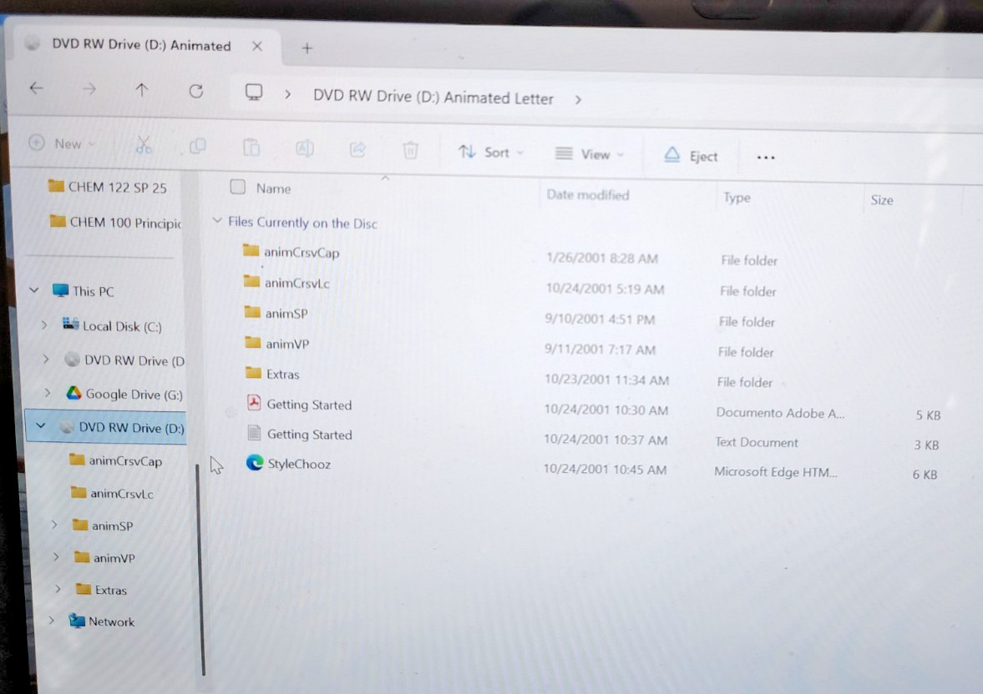The height and width of the screenshot is (694, 983).
Task: Click the animCrsvCap folder icon in file list
Action: [x=251, y=250]
